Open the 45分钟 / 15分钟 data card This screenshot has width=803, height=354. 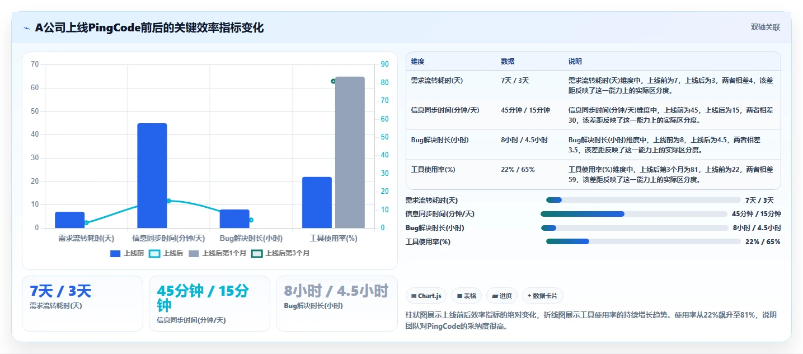[x=209, y=304]
